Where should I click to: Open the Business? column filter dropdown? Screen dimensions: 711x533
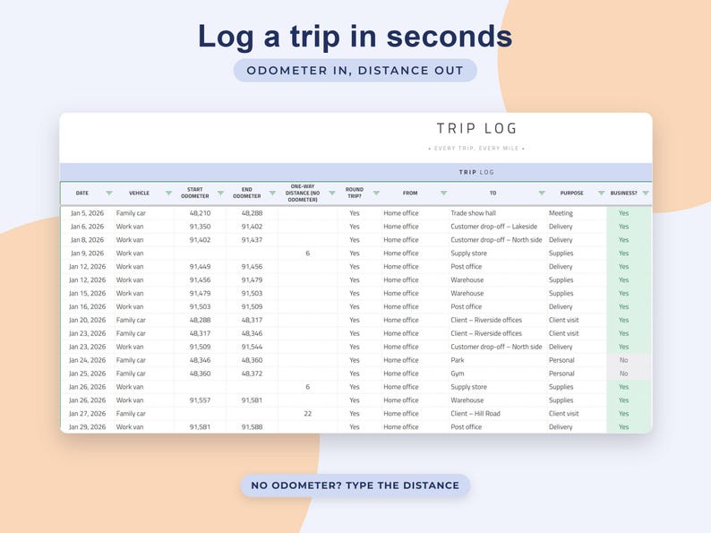(646, 193)
